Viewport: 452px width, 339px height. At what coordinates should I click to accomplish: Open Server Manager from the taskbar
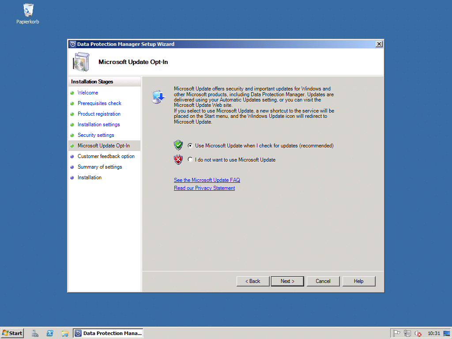click(x=35, y=333)
